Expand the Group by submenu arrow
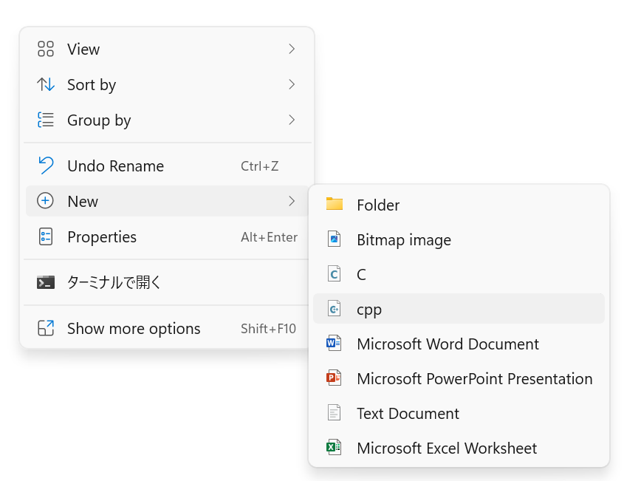 pyautogui.click(x=292, y=120)
